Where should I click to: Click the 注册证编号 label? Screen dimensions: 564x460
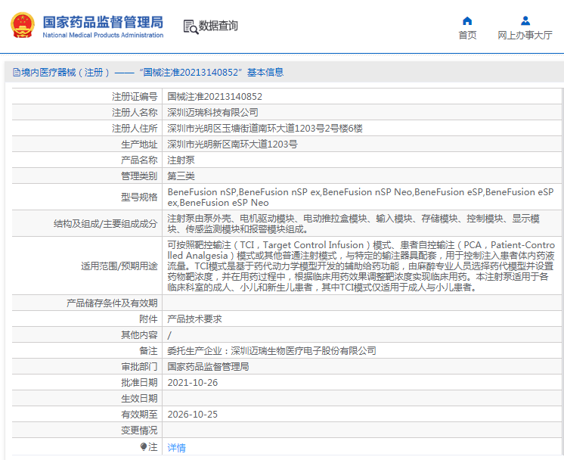tap(135, 96)
